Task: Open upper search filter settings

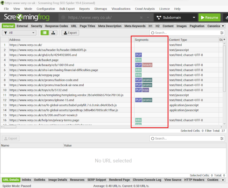Action: 222,33
